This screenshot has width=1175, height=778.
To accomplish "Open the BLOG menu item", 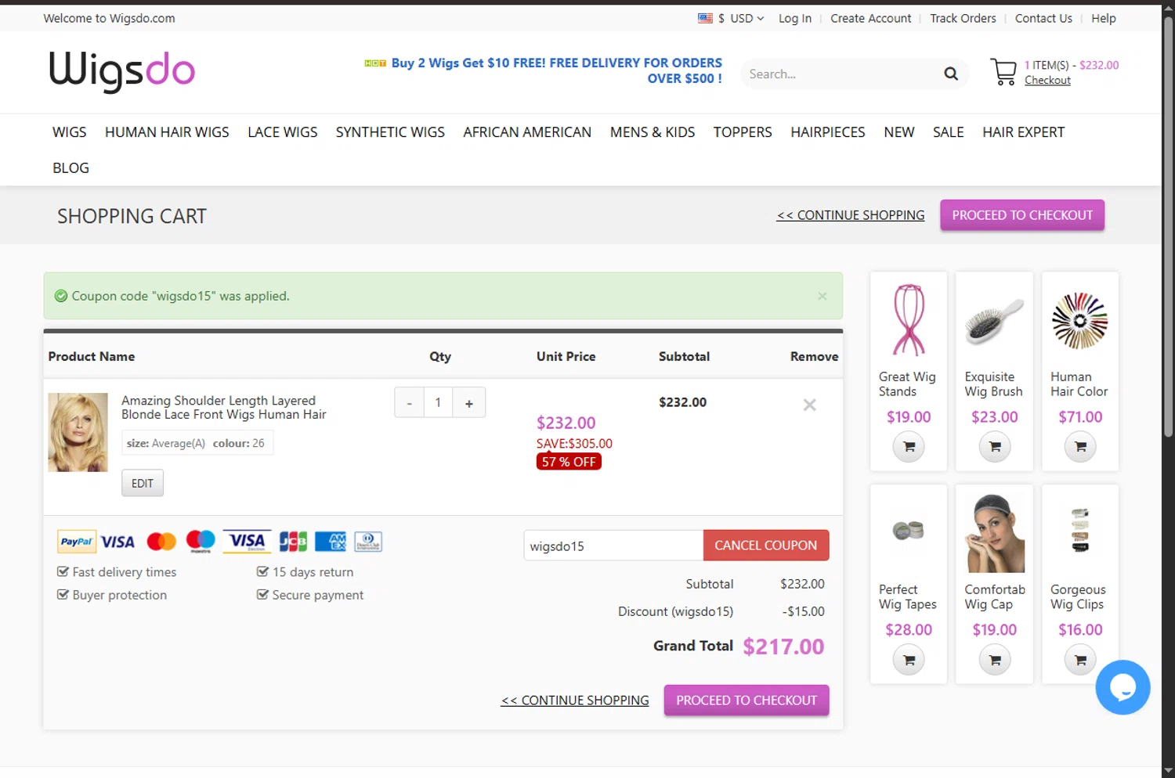I will [70, 168].
